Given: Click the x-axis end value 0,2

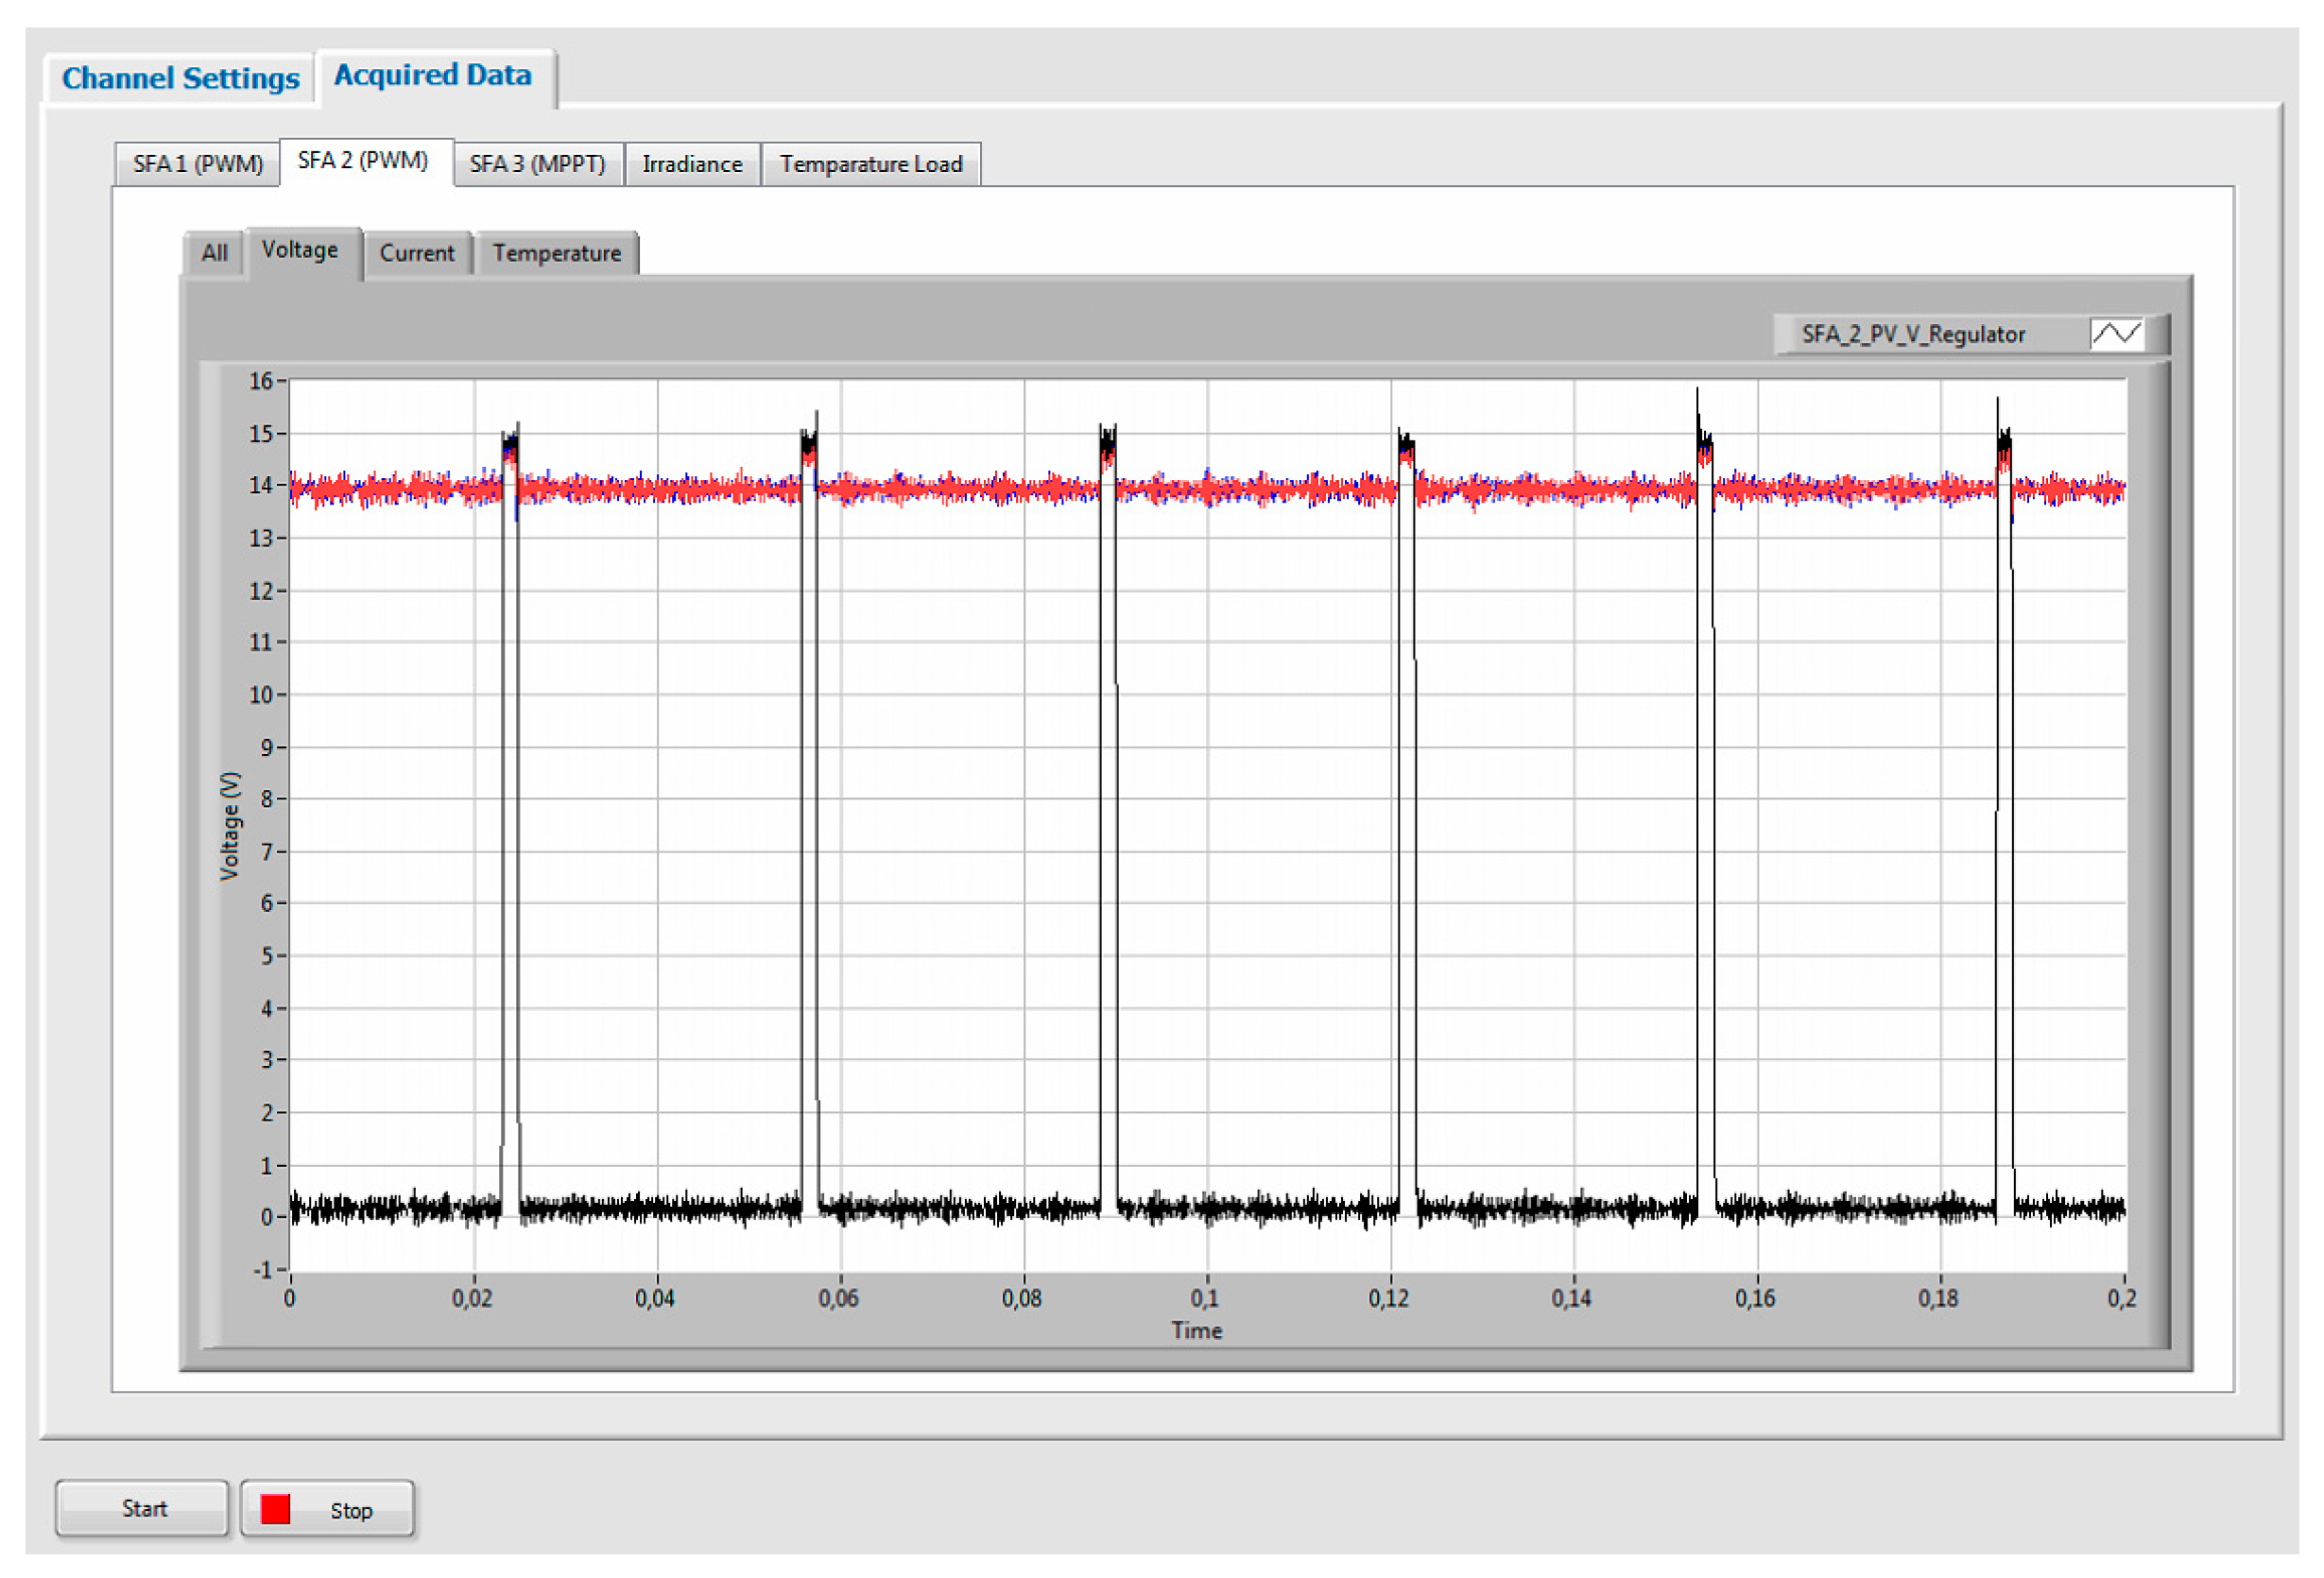Looking at the screenshot, I should 2121,1298.
